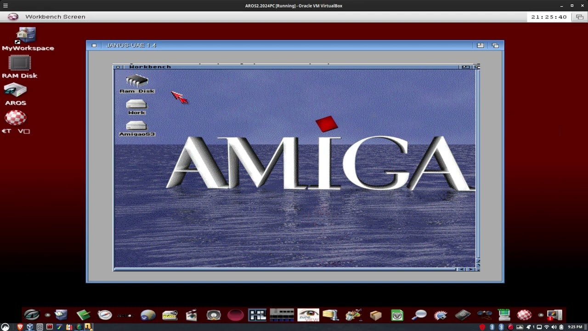Launch ZuneView image viewer from dock
The height and width of the screenshot is (331, 588).
click(308, 315)
